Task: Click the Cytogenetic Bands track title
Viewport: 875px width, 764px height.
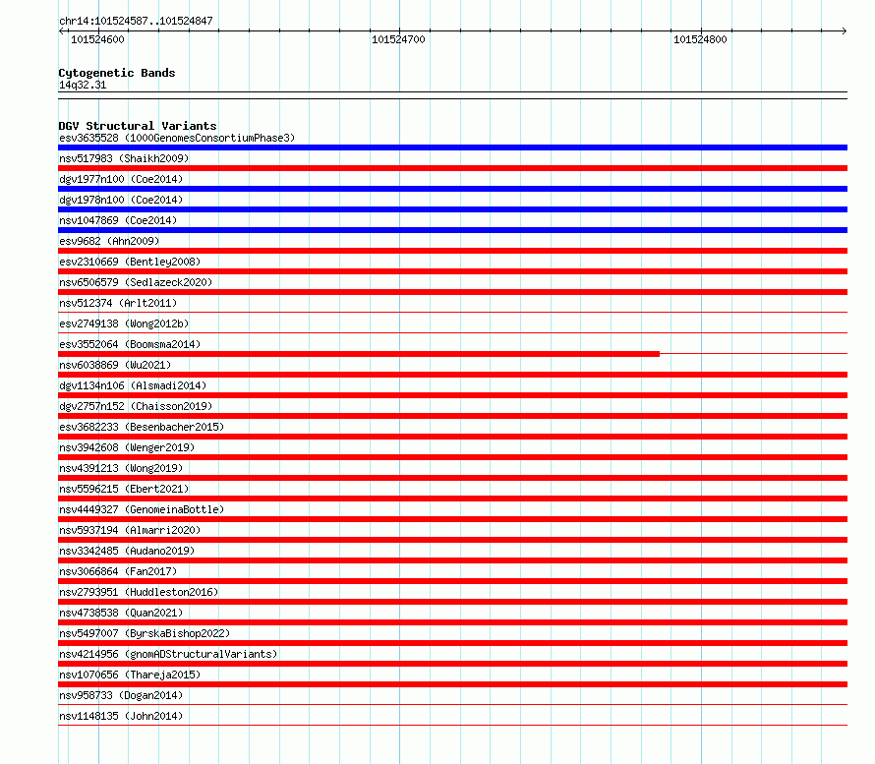Action: [x=117, y=73]
